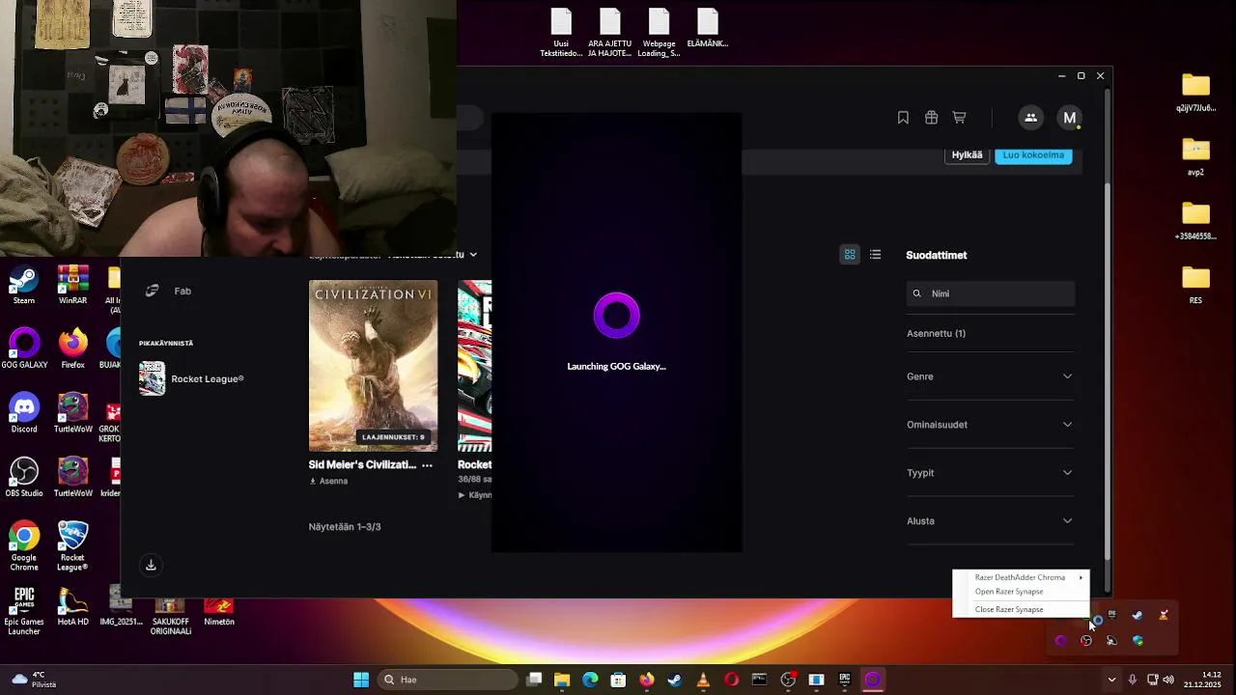
Task: Expand the Tyypit filter
Action: point(990,473)
